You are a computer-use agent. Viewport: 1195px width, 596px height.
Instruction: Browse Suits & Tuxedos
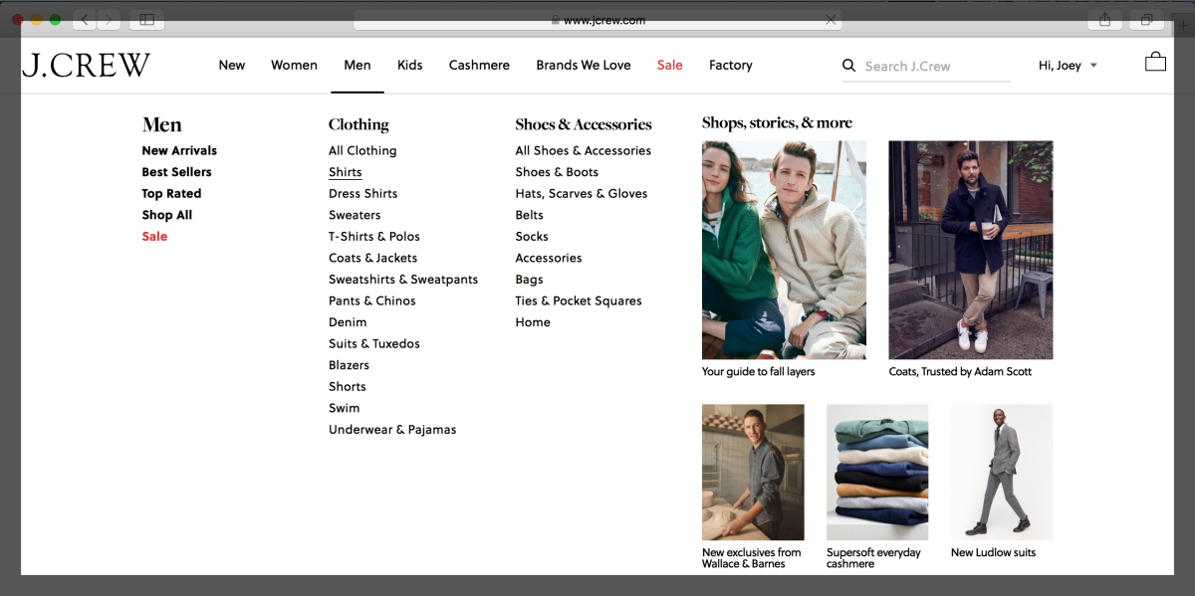374,343
